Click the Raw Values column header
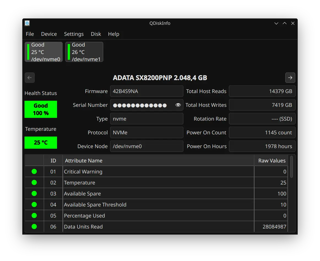Image resolution: width=320 pixels, height=261 pixels. coord(271,161)
